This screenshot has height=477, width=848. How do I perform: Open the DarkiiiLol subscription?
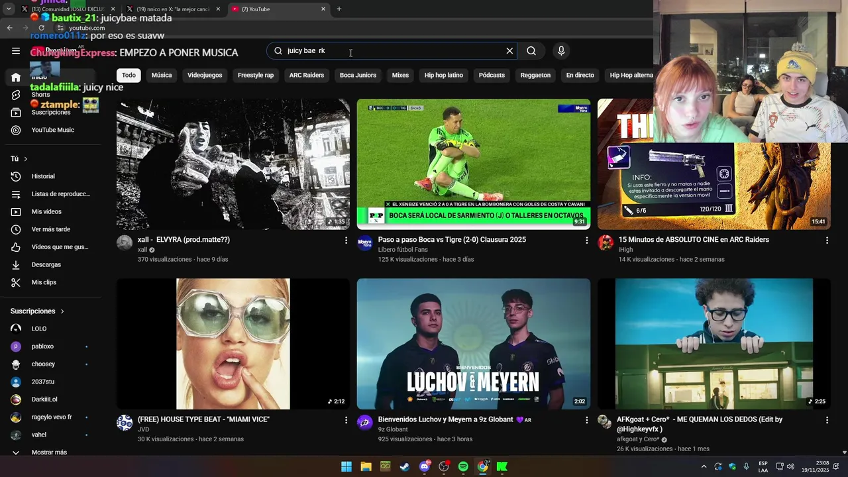point(52,399)
